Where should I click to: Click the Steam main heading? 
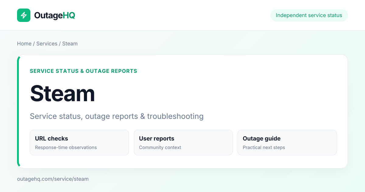[62, 93]
